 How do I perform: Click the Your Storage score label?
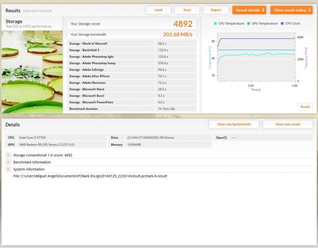point(85,24)
